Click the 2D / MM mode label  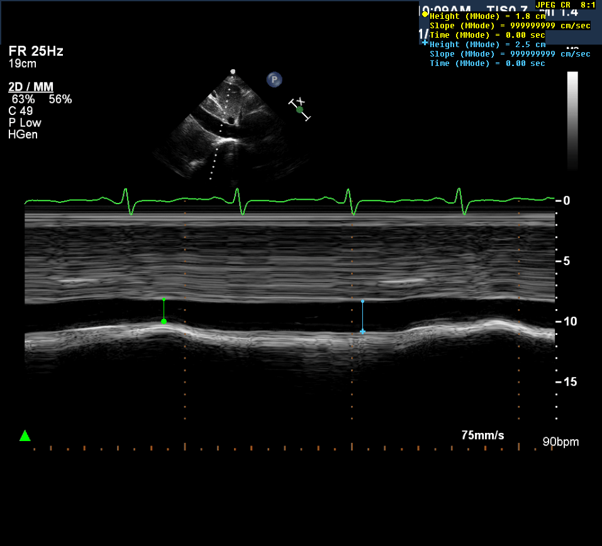tap(31, 87)
